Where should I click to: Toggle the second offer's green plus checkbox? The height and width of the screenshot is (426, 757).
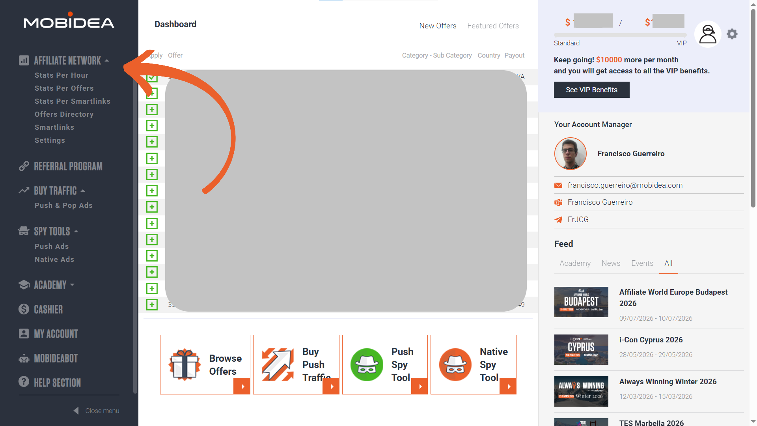pyautogui.click(x=152, y=93)
